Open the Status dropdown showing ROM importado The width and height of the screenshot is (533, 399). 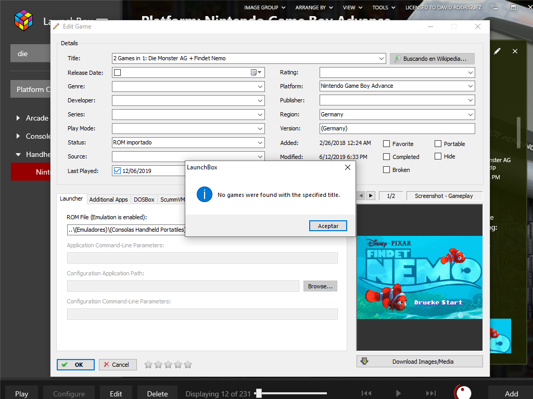(260, 142)
